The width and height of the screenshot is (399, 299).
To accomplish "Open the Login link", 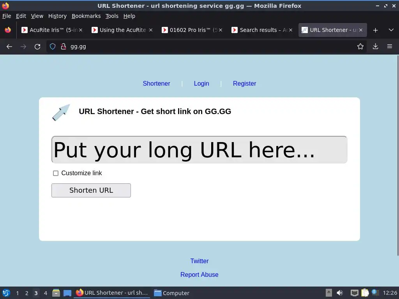I will 201,83.
